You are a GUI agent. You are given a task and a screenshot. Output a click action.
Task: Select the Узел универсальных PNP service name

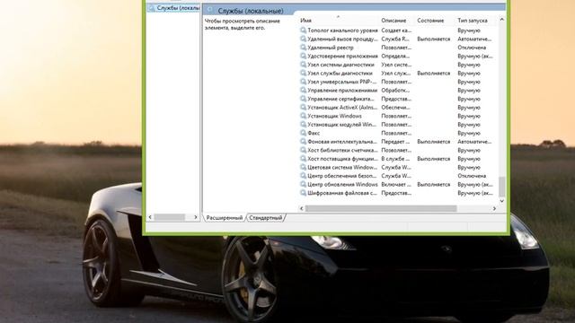342,82
